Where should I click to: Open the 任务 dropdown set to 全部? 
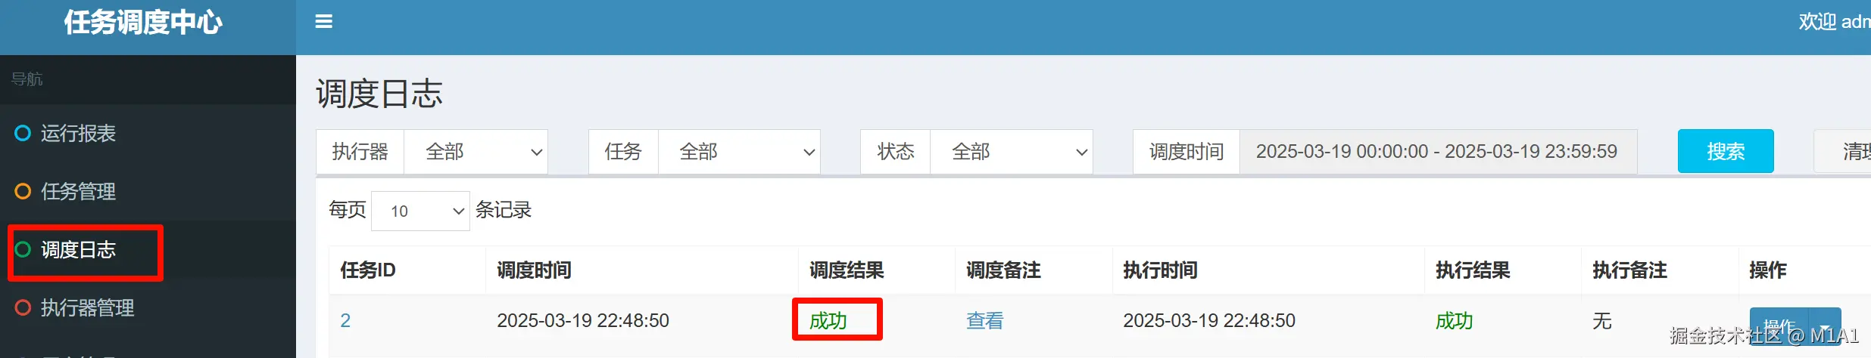click(x=739, y=152)
